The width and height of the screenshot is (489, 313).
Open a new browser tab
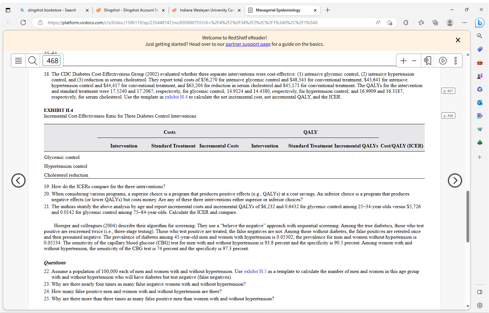pos(327,10)
